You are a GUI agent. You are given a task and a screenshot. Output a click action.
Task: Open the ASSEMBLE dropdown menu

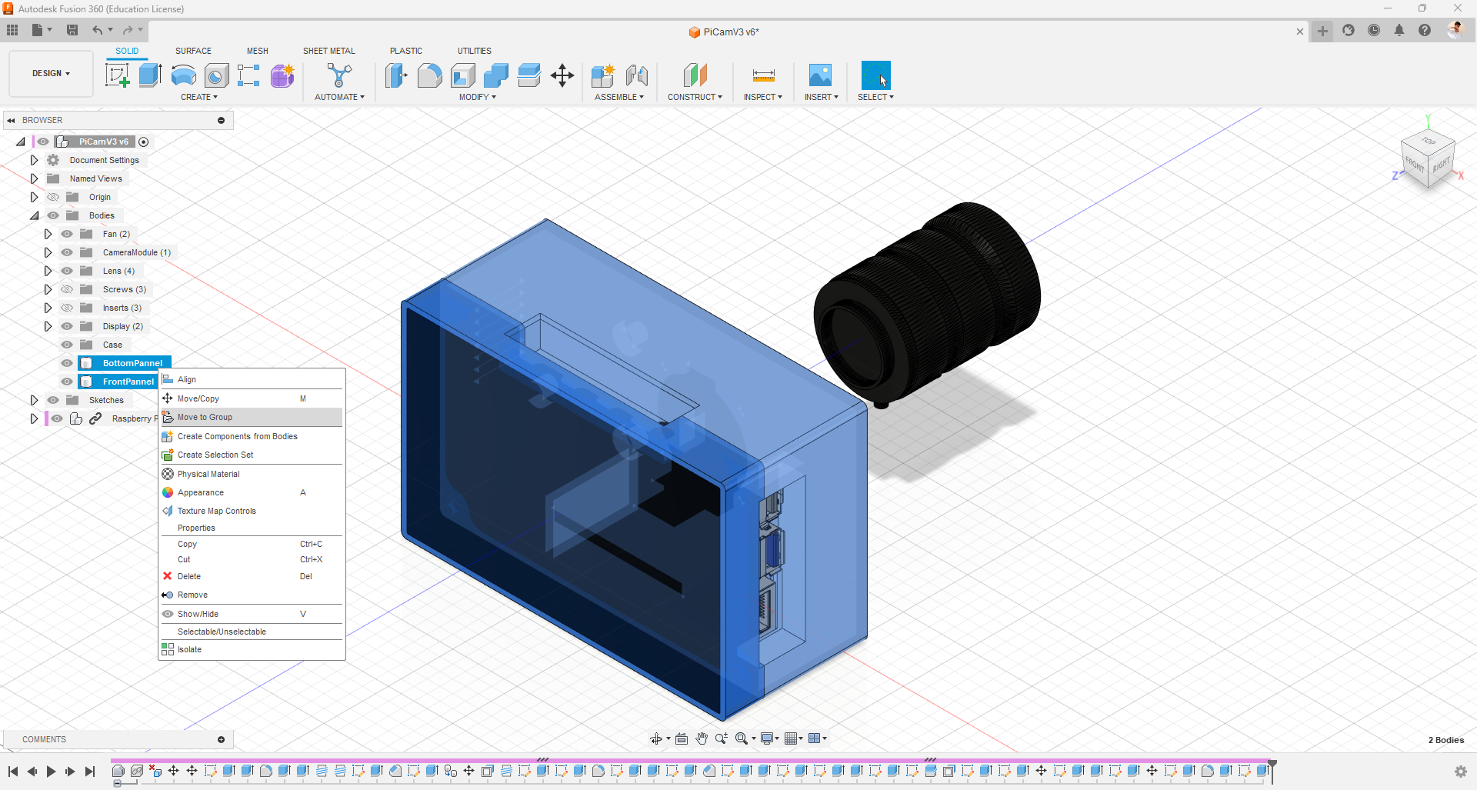point(619,97)
